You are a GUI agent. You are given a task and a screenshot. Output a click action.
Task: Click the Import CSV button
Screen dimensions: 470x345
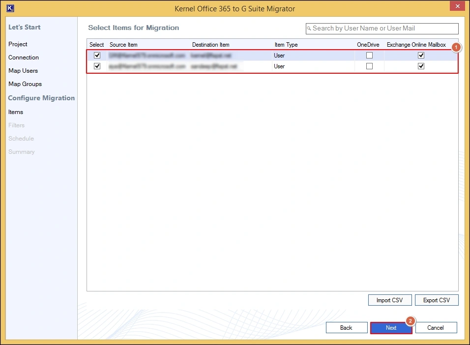390,300
